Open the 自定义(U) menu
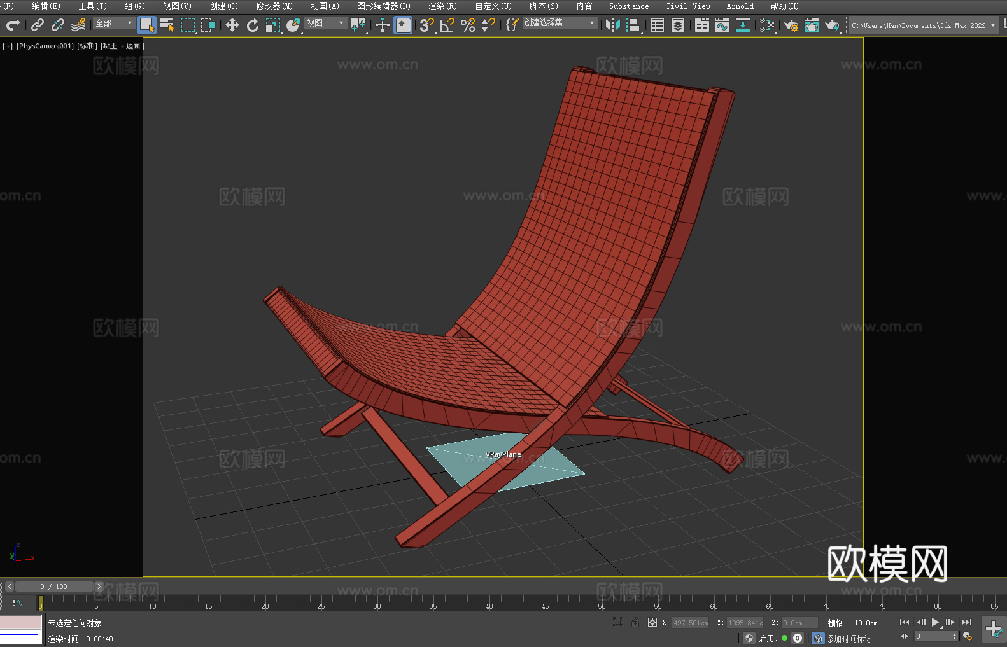 (493, 6)
